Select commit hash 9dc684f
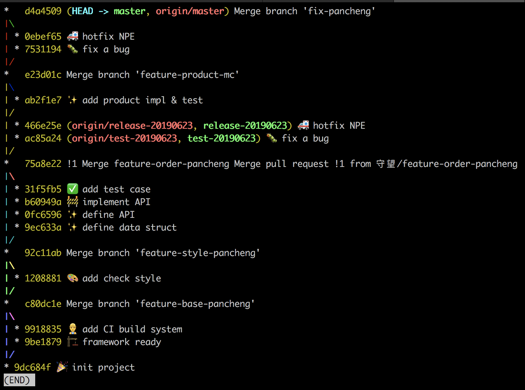525x390 pixels. click(33, 367)
